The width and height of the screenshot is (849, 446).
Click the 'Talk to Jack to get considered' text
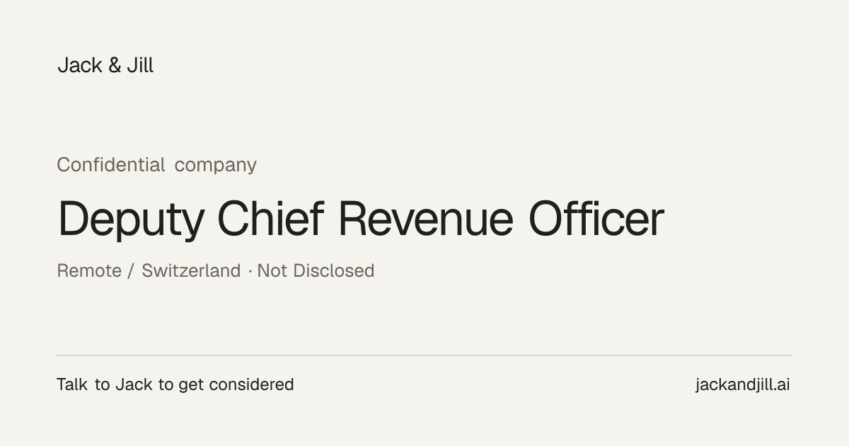coord(175,384)
